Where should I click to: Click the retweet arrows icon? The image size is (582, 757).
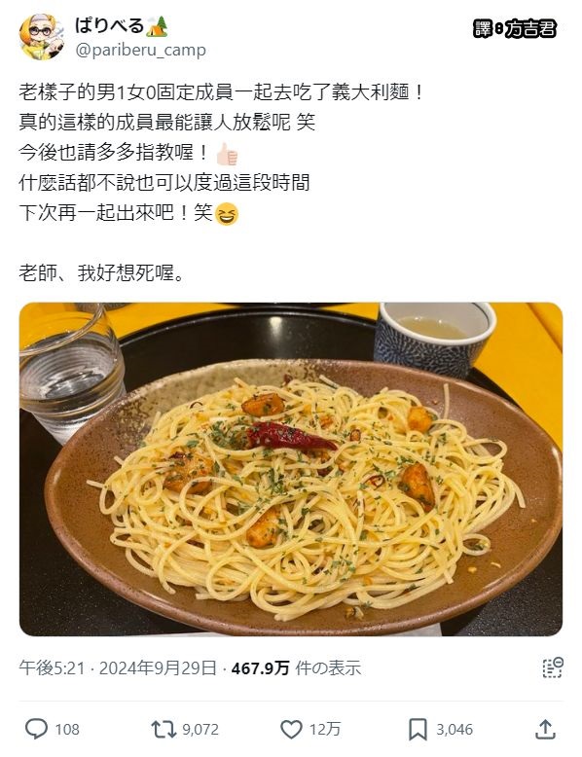[164, 729]
